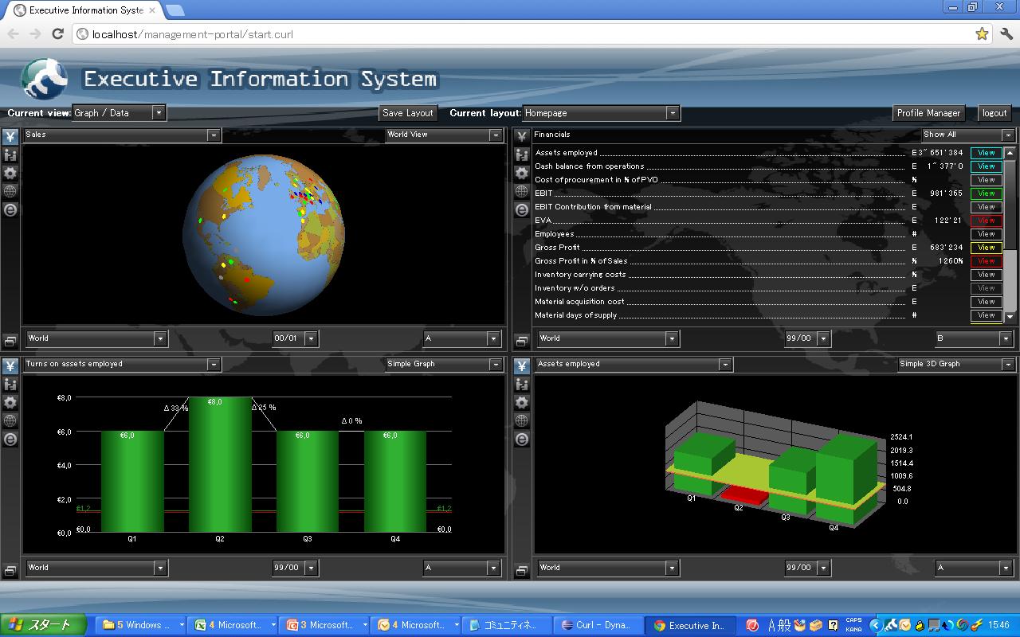
Task: Click the organization icon in Financials panel
Action: pyautogui.click(x=522, y=154)
